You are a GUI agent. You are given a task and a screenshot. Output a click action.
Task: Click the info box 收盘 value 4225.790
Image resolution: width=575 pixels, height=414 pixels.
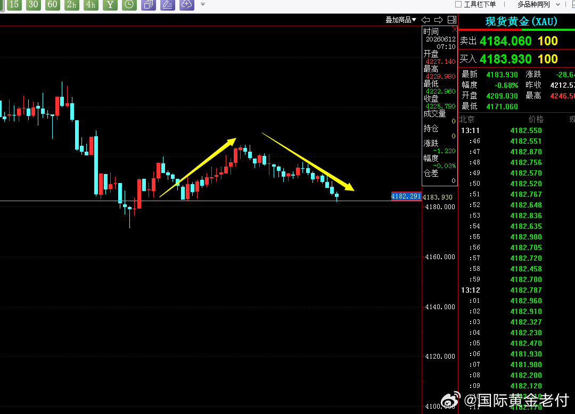click(440, 106)
